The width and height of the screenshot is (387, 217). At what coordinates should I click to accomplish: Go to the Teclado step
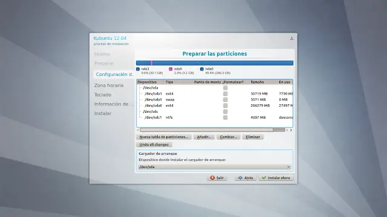[103, 95]
